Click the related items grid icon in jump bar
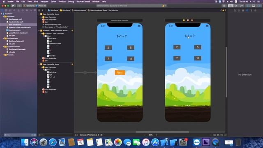Viewport: 263px width, 148px height. coord(39,10)
